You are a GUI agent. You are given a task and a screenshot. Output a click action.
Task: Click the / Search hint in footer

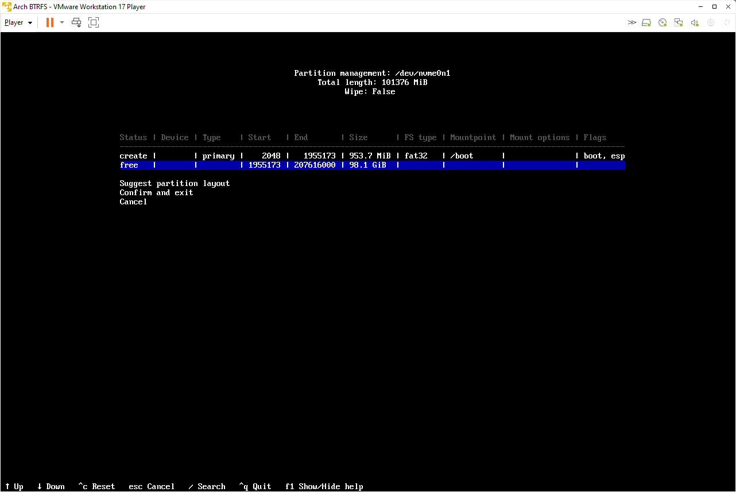pyautogui.click(x=207, y=486)
